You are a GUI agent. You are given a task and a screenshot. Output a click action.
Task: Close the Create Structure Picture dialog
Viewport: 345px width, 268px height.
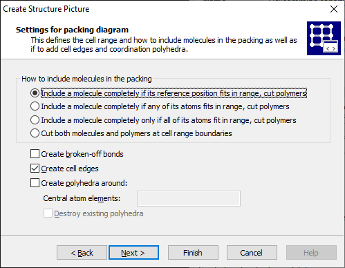334,9
